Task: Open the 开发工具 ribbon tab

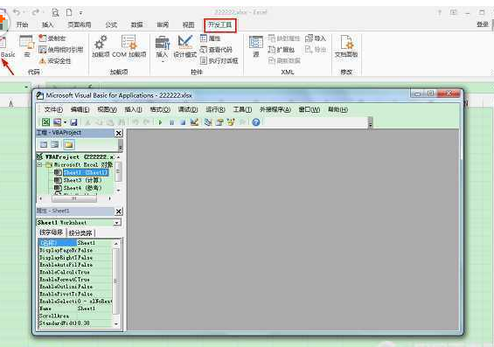Action: [220, 24]
